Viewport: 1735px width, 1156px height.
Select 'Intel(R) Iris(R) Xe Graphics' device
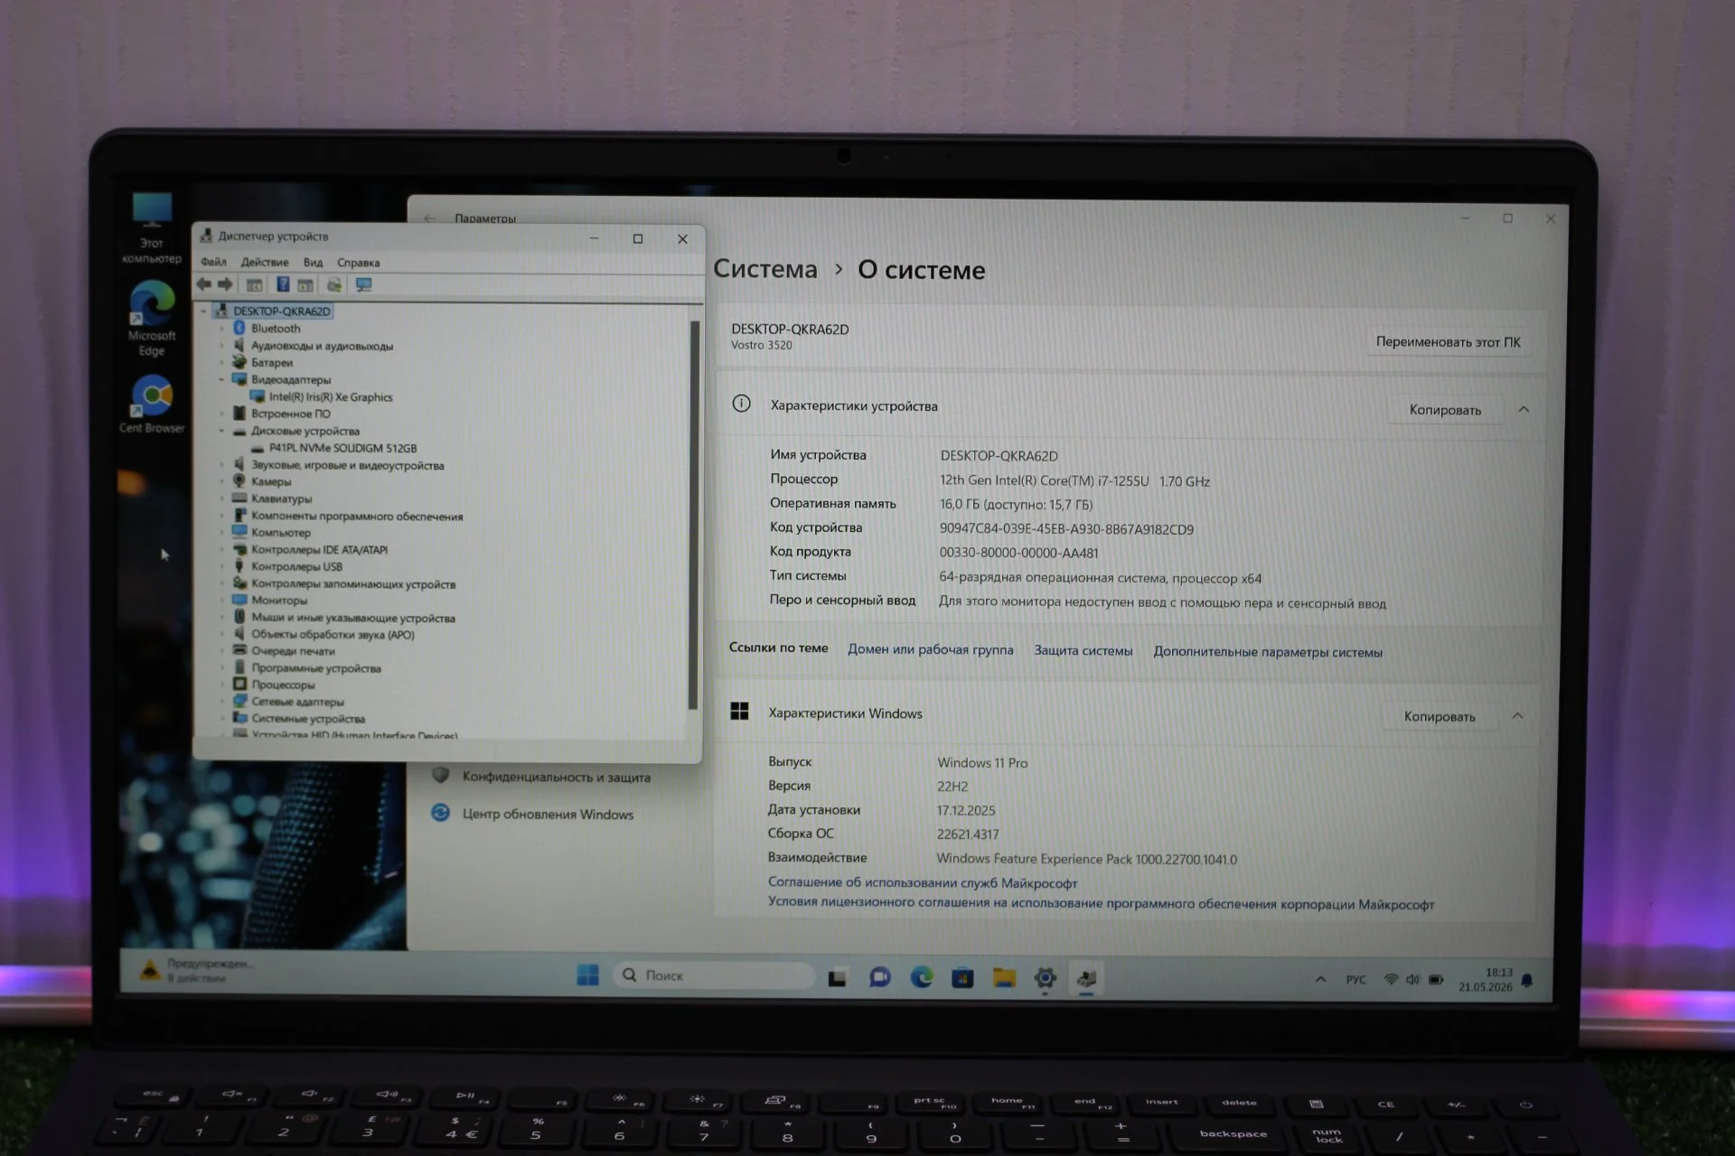[x=331, y=397]
